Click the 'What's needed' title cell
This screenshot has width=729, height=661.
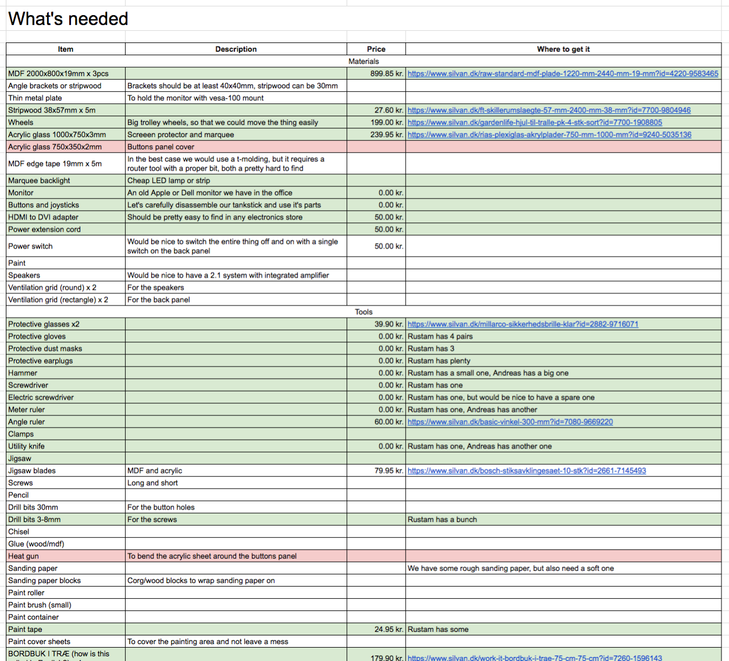[69, 19]
